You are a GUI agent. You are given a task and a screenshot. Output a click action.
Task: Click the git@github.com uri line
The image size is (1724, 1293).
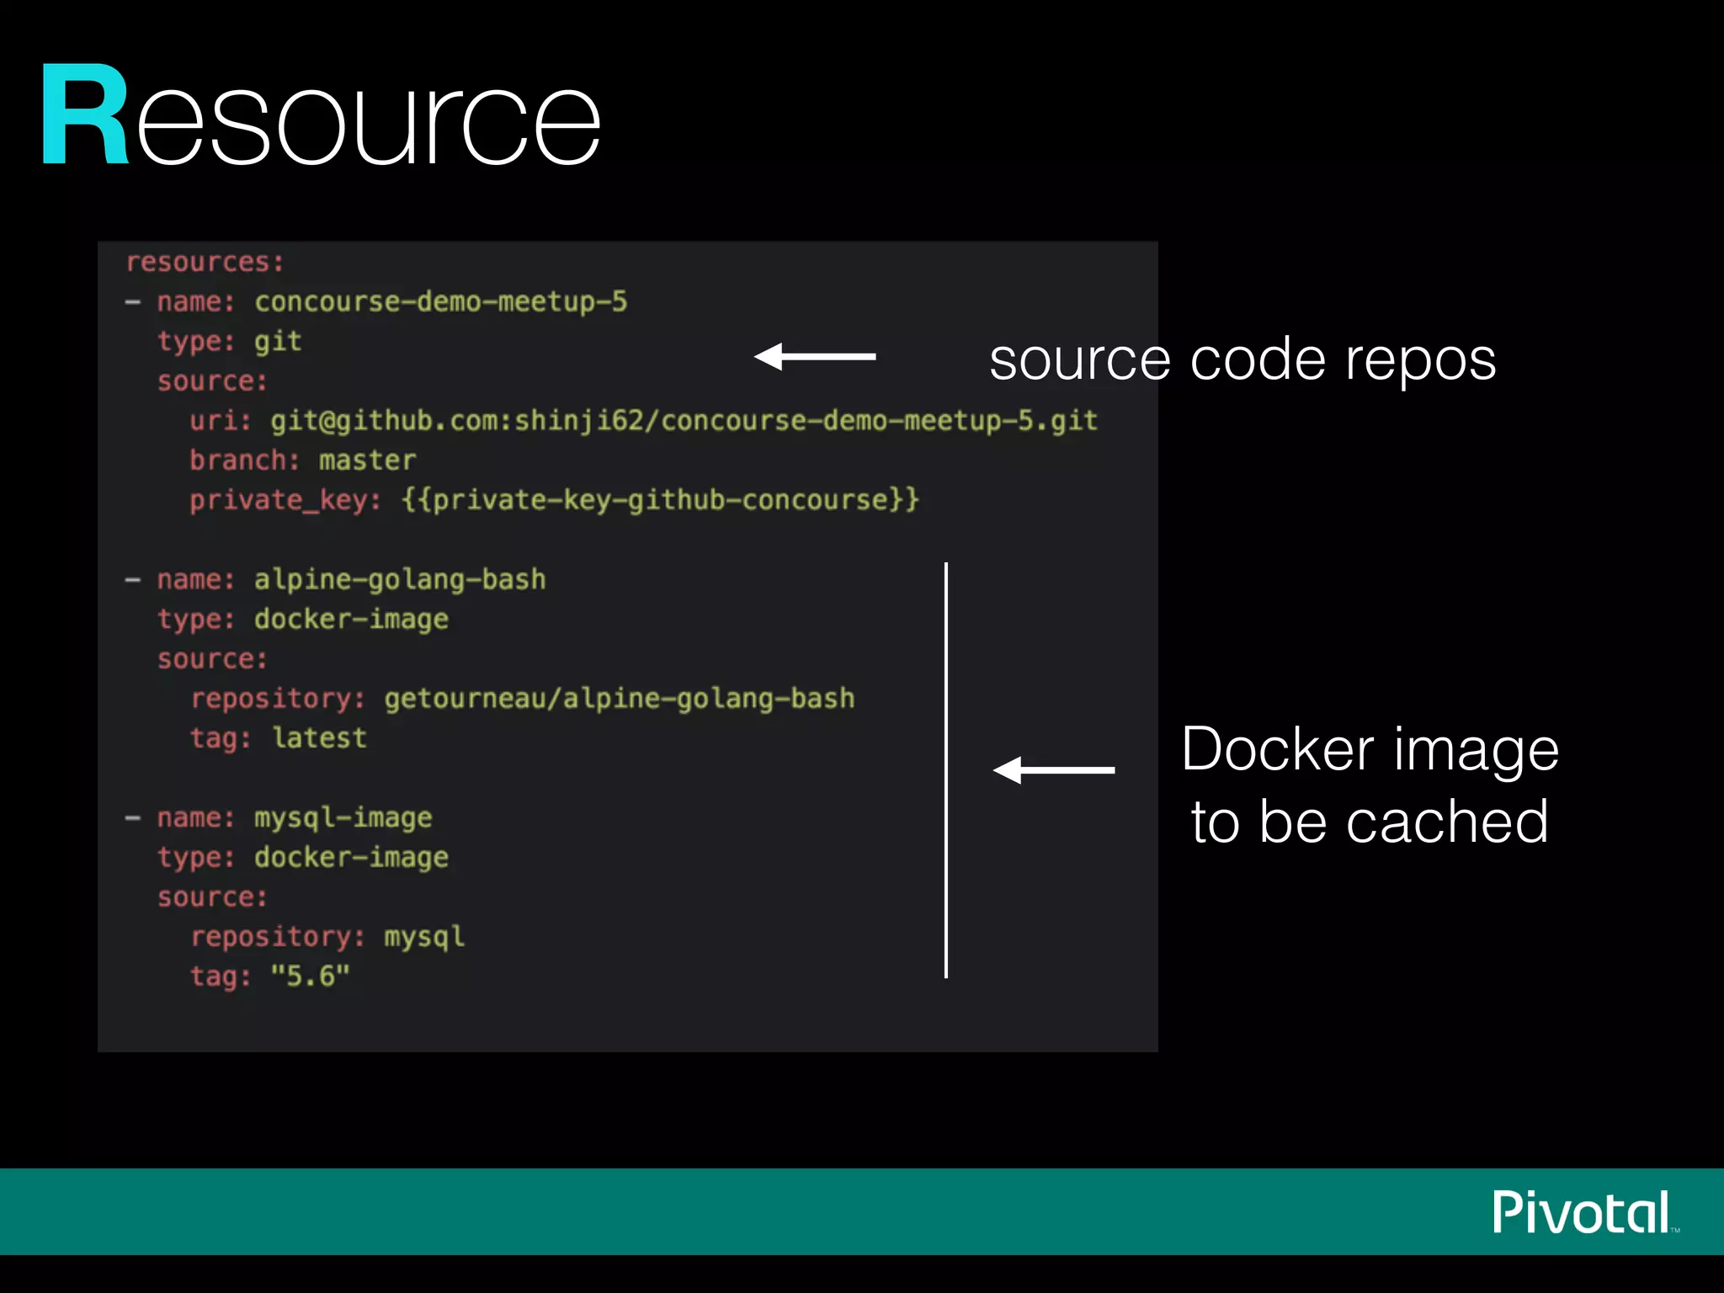click(x=643, y=420)
